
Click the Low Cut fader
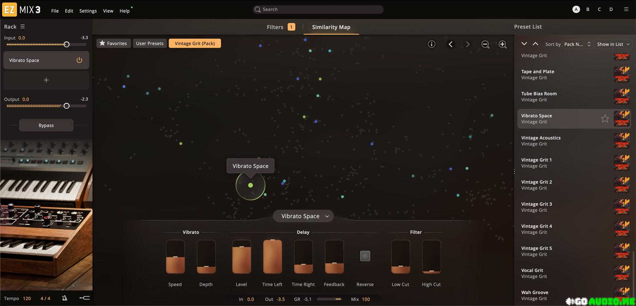(401, 257)
